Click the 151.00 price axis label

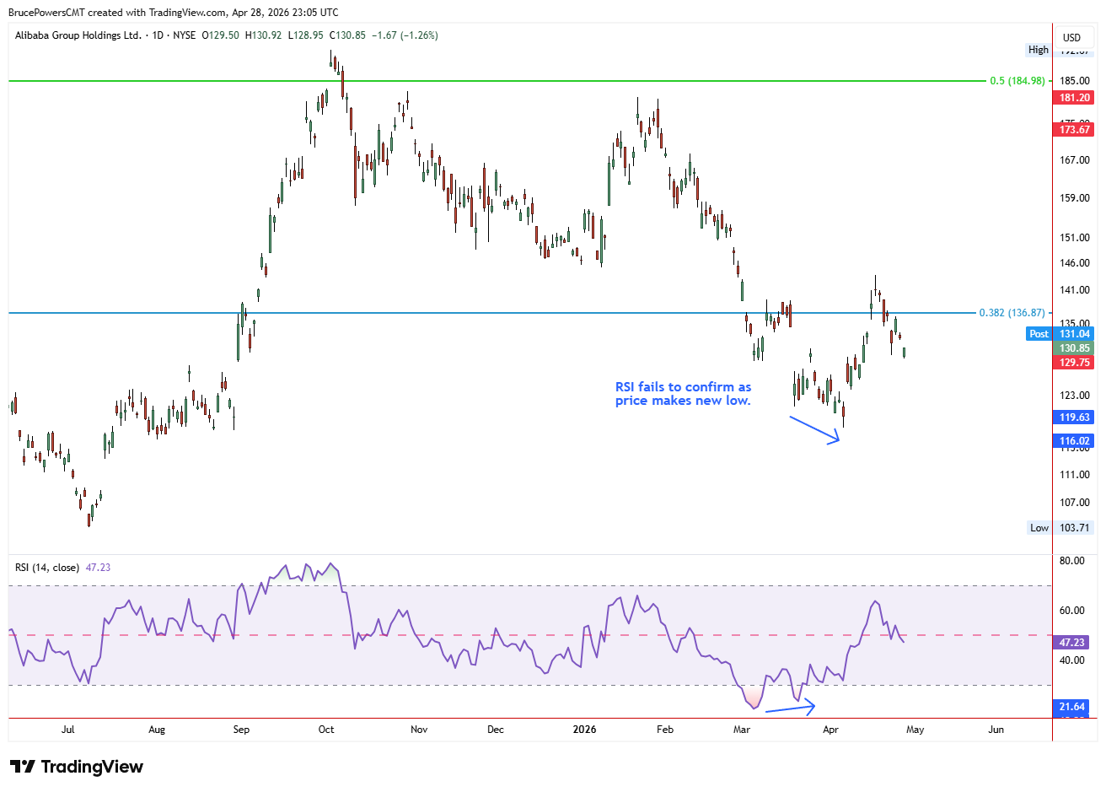tap(1075, 238)
